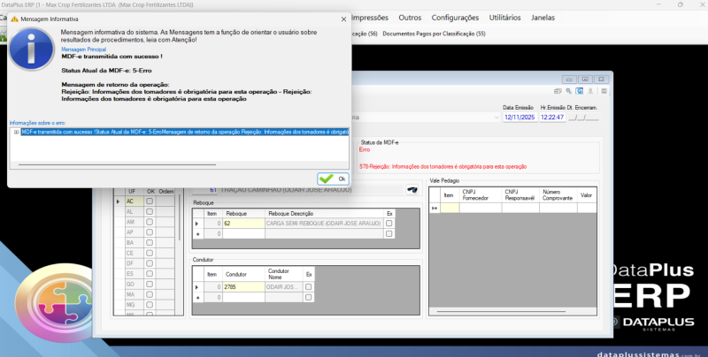Click the empty Item cell in Vale Pedágio
This screenshot has height=357, width=708.
point(450,208)
